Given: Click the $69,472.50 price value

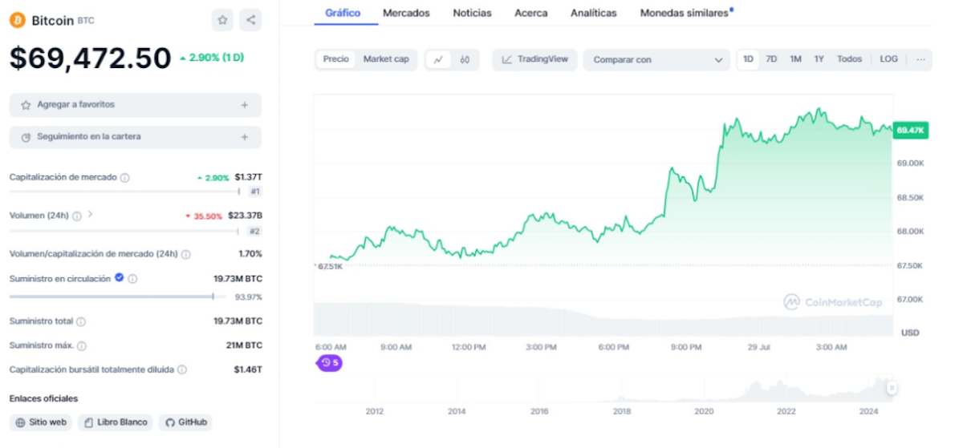Looking at the screenshot, I should [90, 58].
